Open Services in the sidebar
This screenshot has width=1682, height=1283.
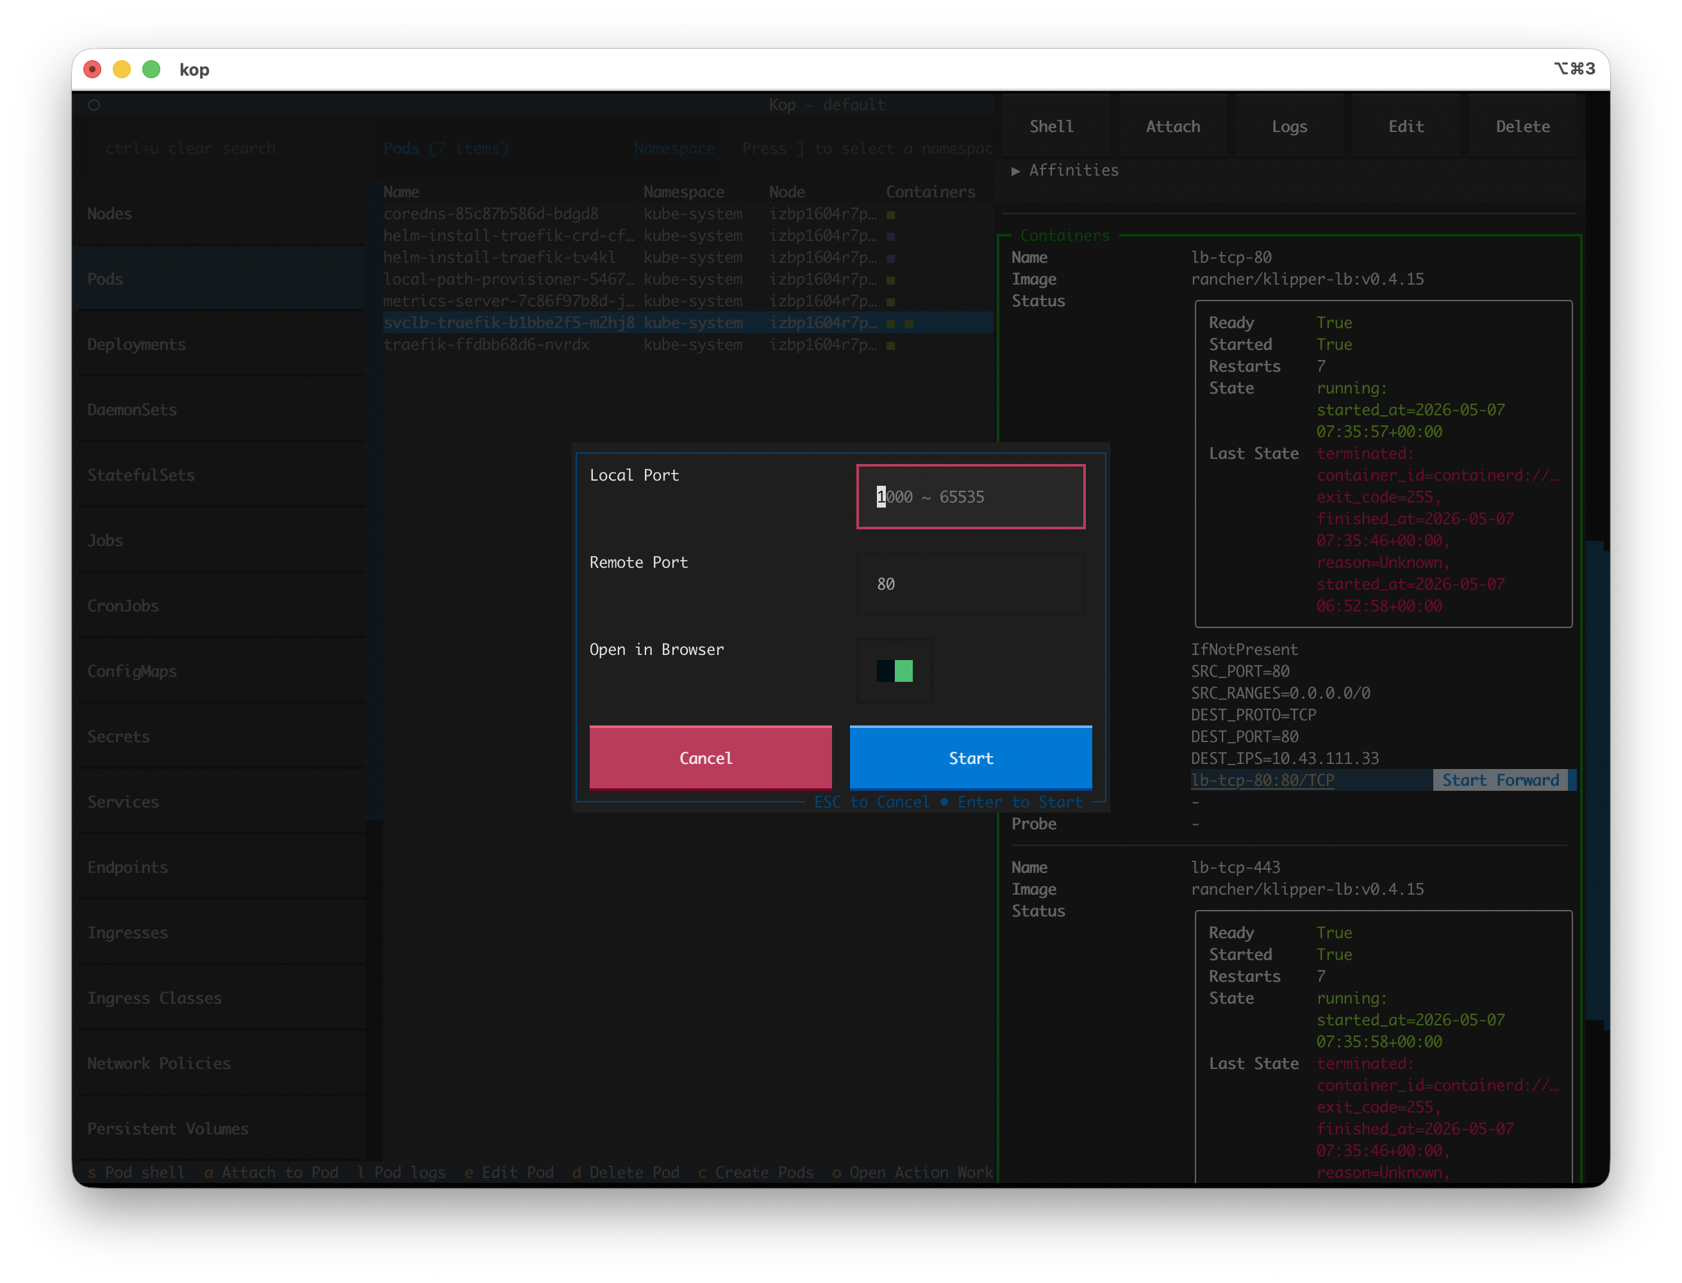click(x=222, y=801)
